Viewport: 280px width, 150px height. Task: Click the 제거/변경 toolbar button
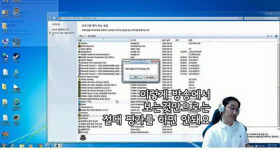(x=92, y=36)
